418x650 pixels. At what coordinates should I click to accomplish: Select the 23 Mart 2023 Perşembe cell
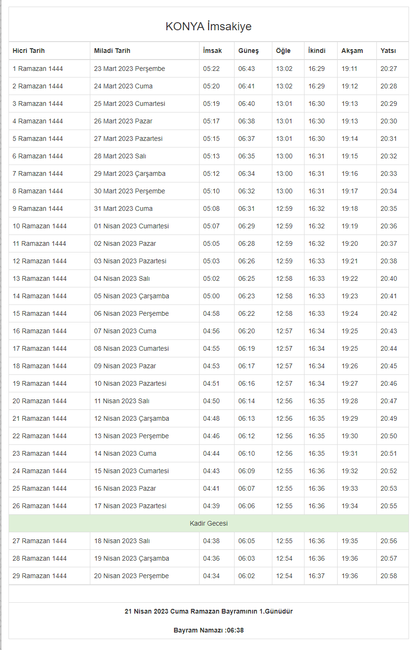pyautogui.click(x=130, y=69)
